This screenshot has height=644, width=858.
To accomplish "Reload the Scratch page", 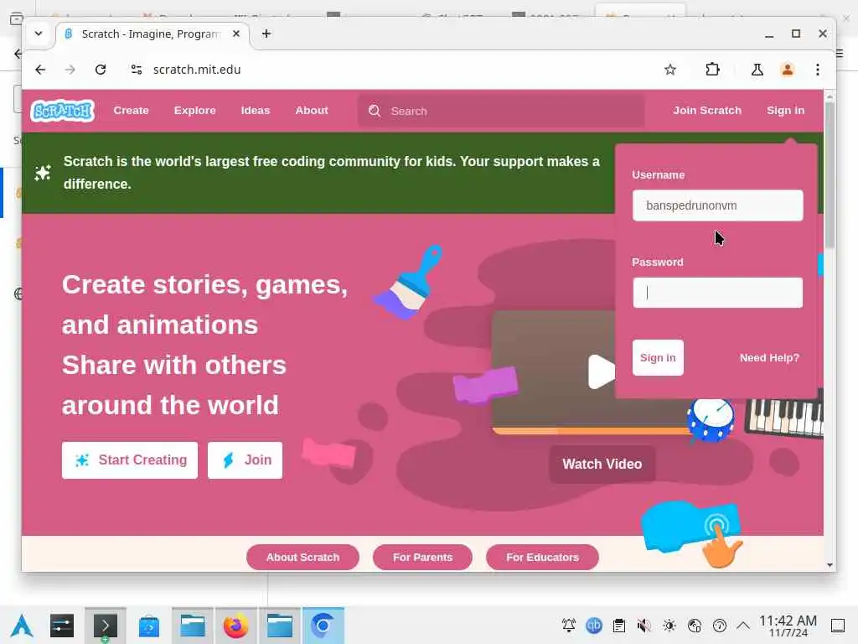I will 101,70.
